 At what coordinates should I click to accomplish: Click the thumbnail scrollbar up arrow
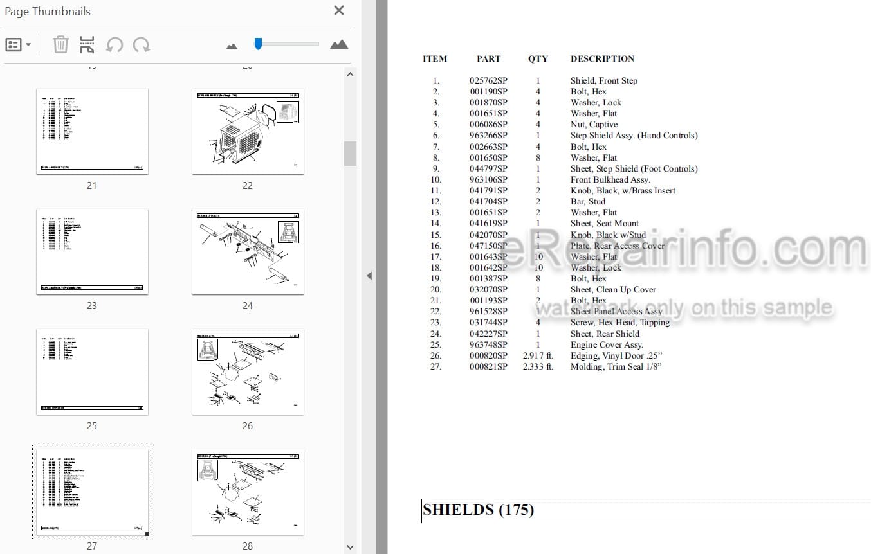(350, 75)
